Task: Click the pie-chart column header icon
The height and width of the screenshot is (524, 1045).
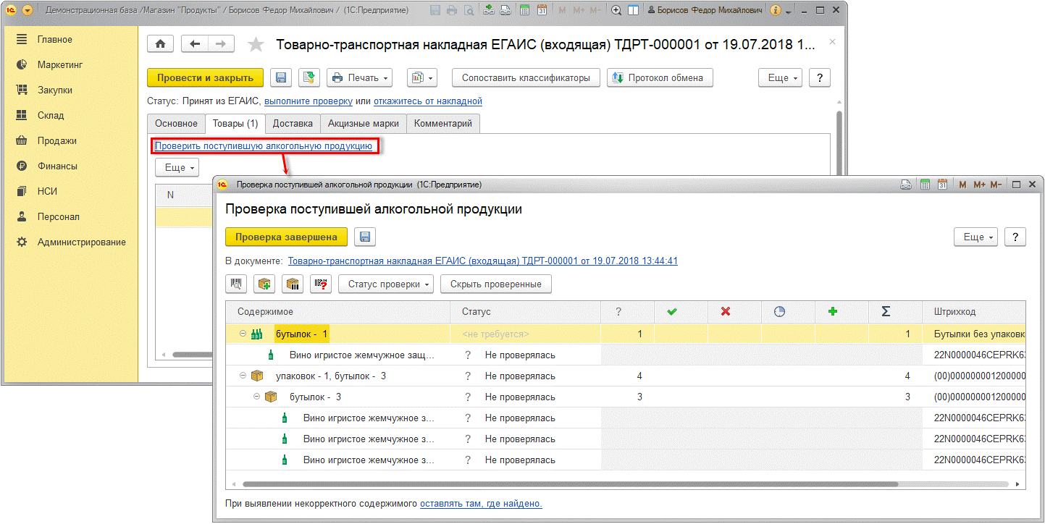Action: (779, 311)
